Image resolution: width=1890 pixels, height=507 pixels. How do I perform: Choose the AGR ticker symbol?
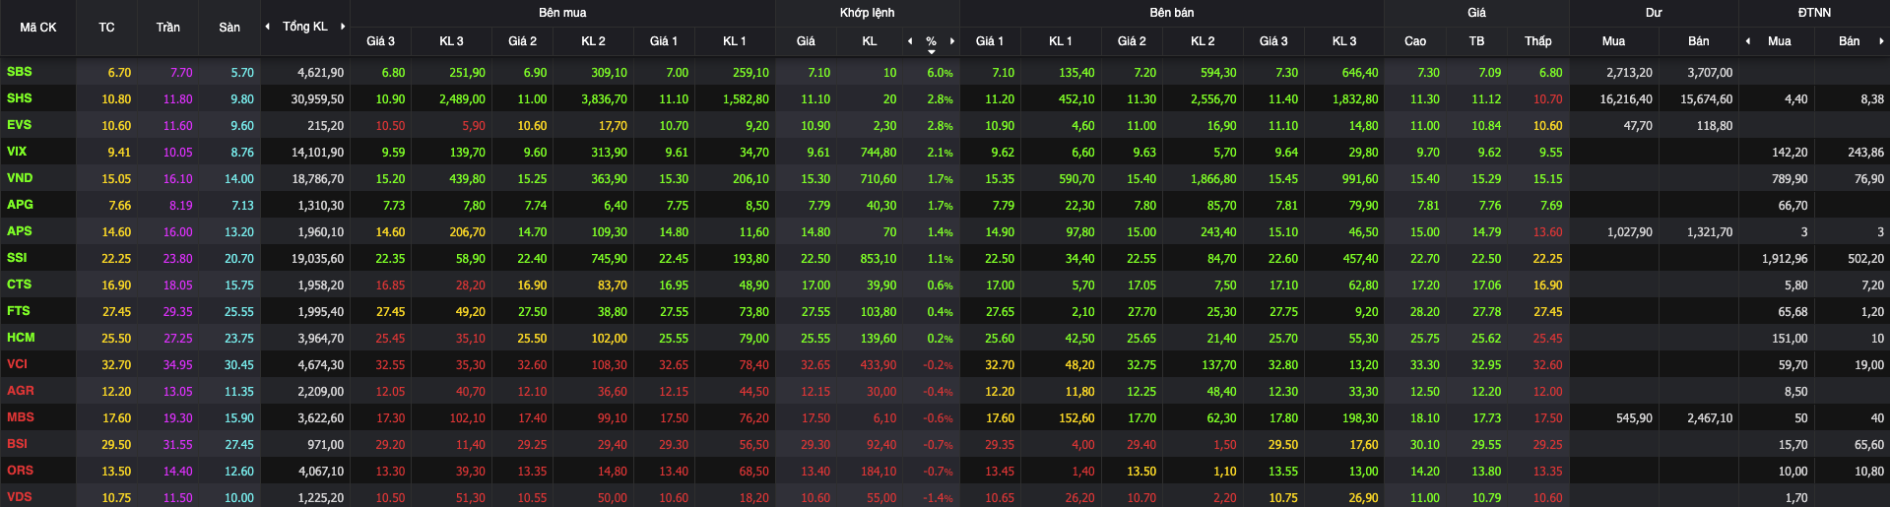(x=21, y=391)
